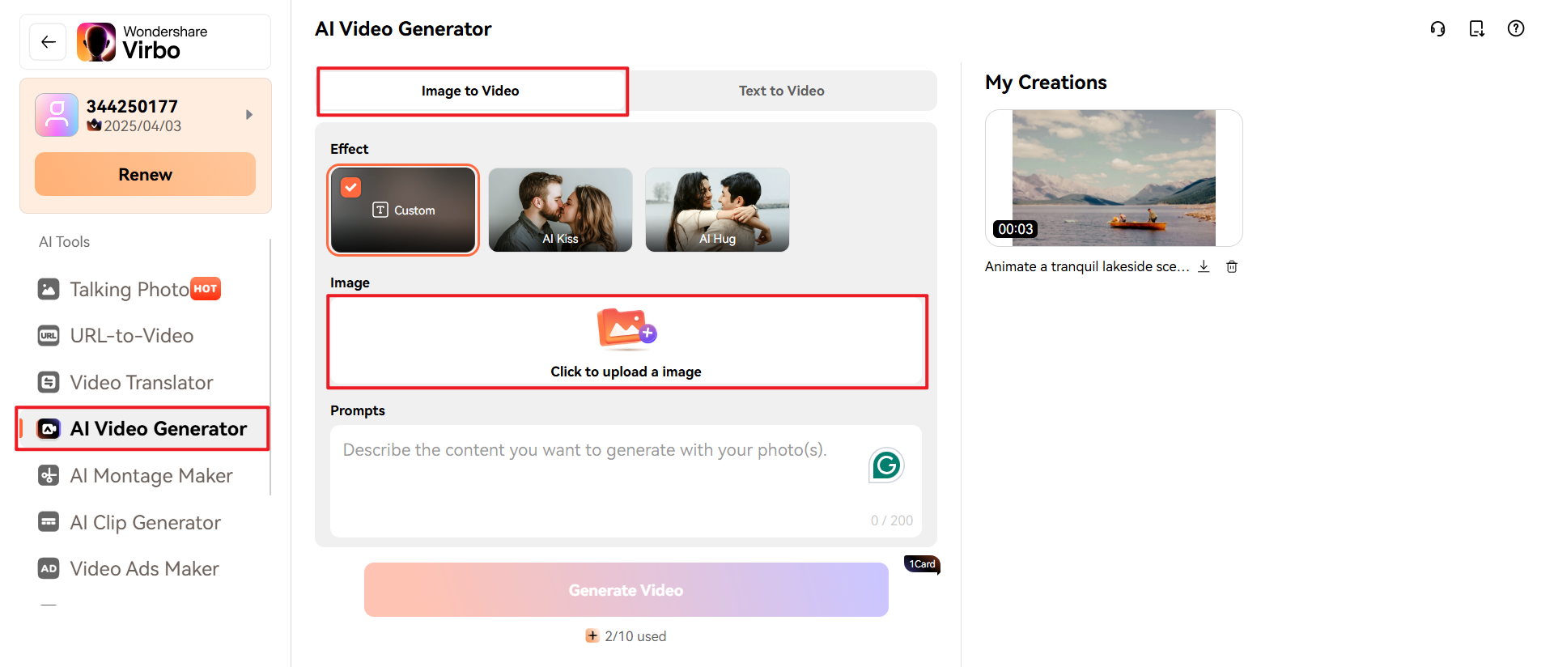This screenshot has height=667, width=1554.
Task: Delete the lakeside scene video
Action: click(x=1232, y=266)
